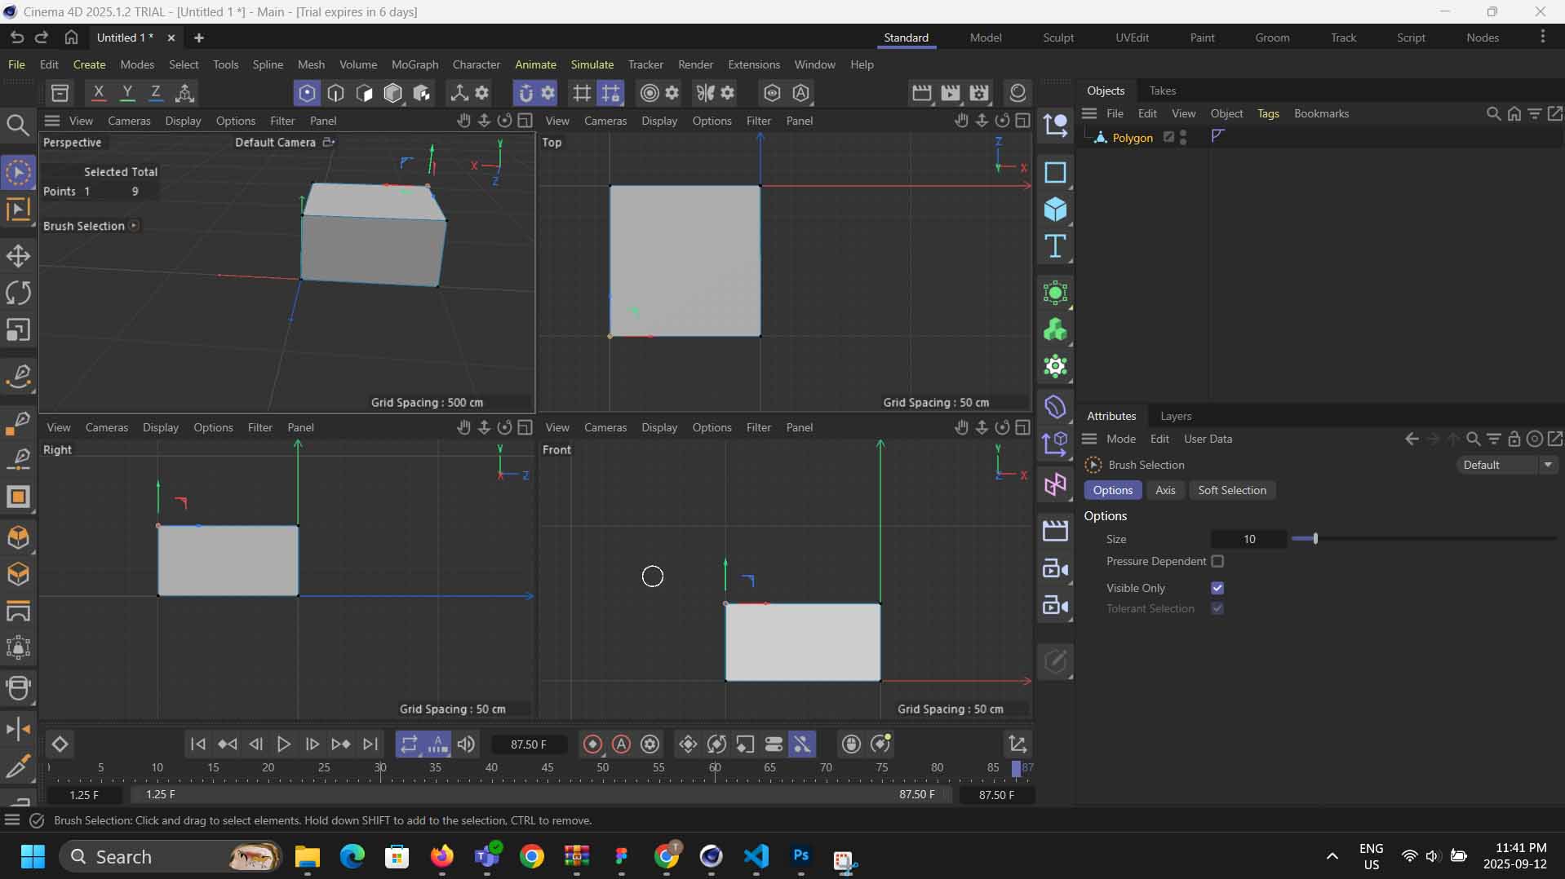Open the MoGraph menu
Screen dimensions: 1565x879
click(x=415, y=64)
